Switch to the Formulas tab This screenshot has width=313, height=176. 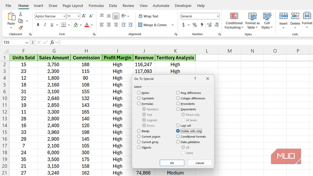pyautogui.click(x=96, y=6)
